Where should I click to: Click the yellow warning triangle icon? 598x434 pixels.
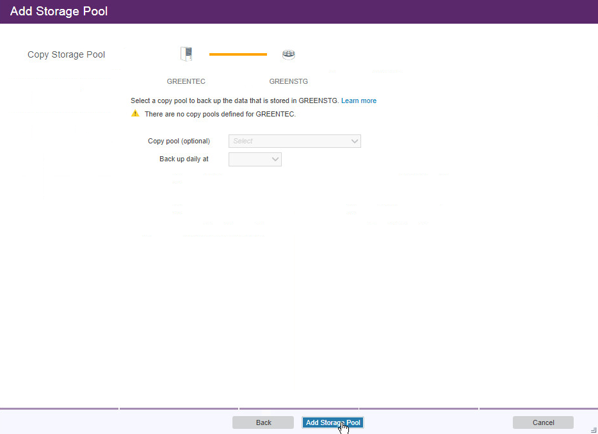point(135,113)
